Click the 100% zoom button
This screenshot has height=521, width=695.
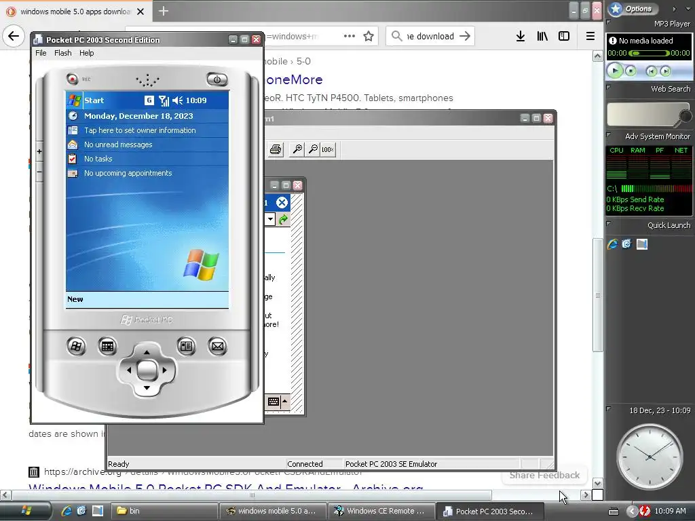pos(328,149)
